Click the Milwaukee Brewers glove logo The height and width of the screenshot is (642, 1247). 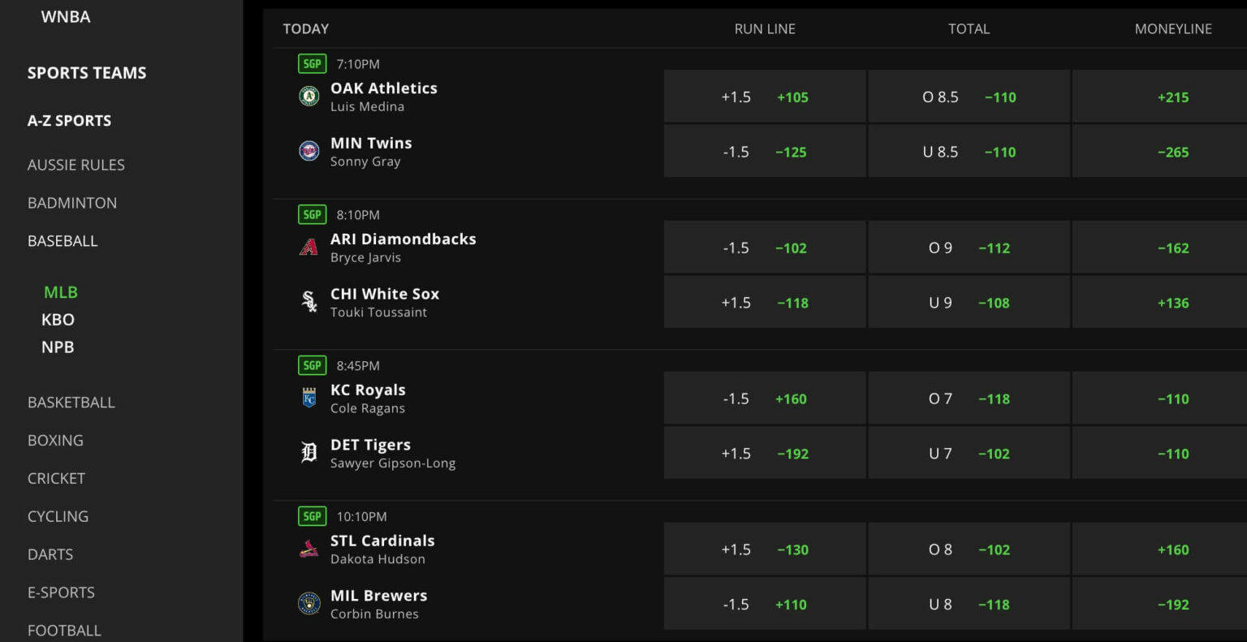coord(309,604)
